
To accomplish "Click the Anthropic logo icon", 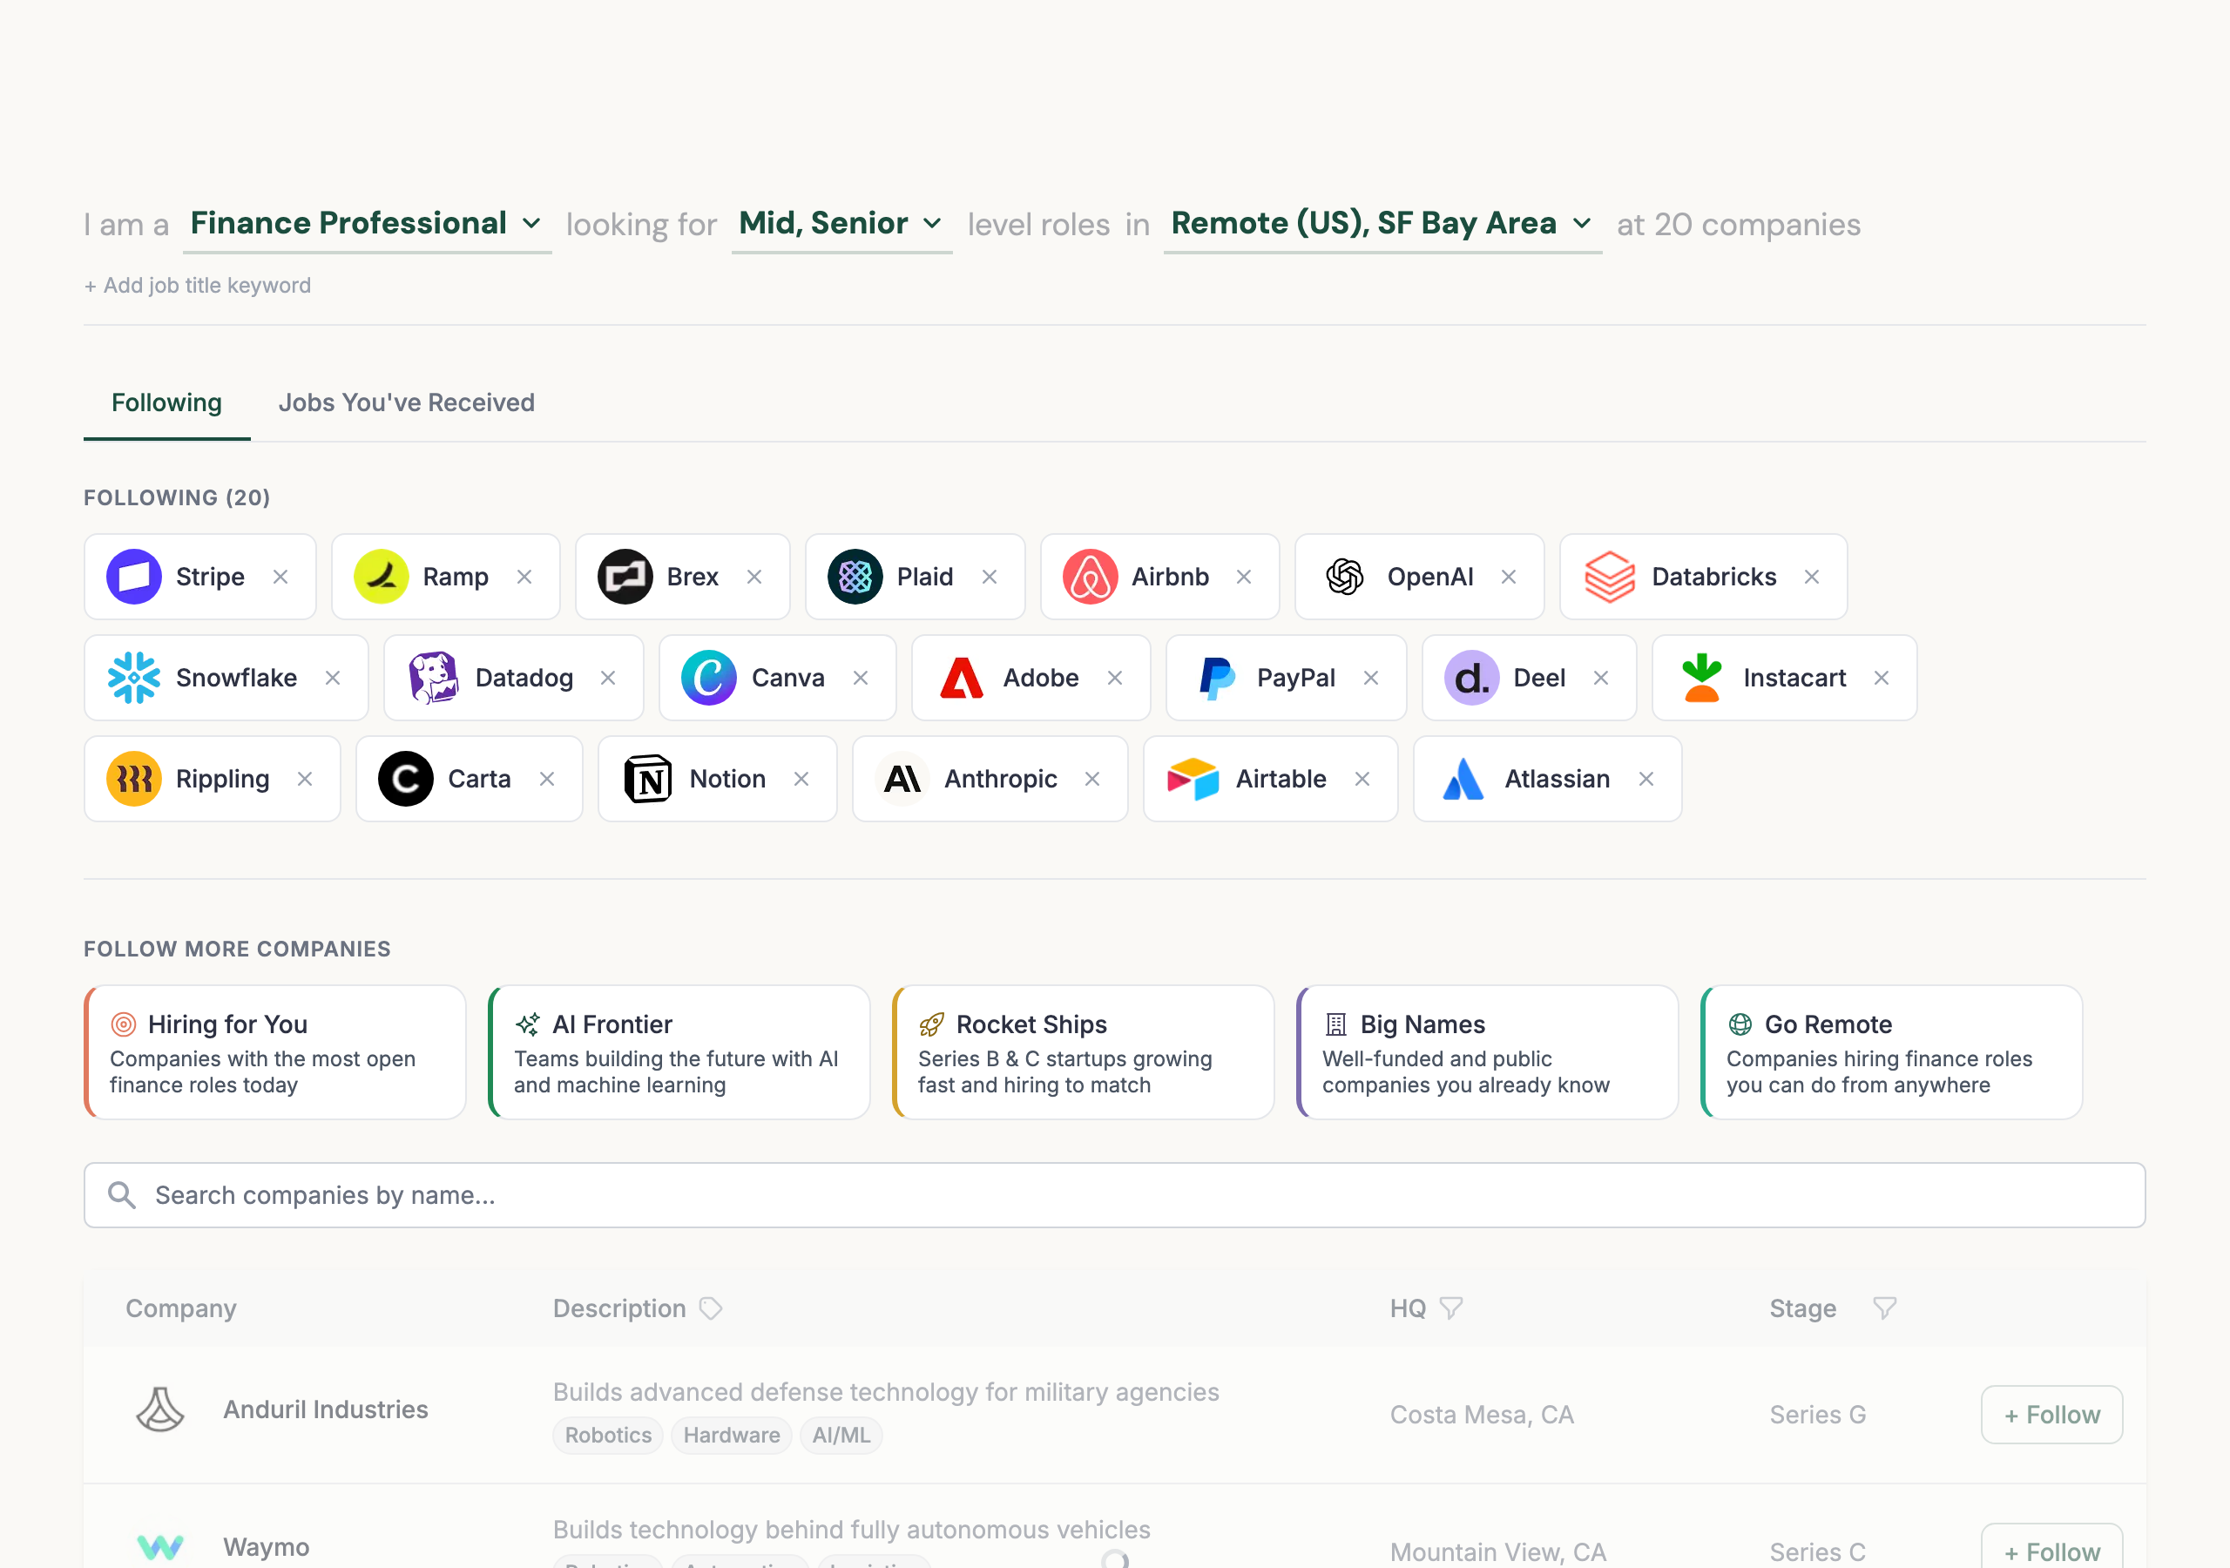I will tap(902, 778).
